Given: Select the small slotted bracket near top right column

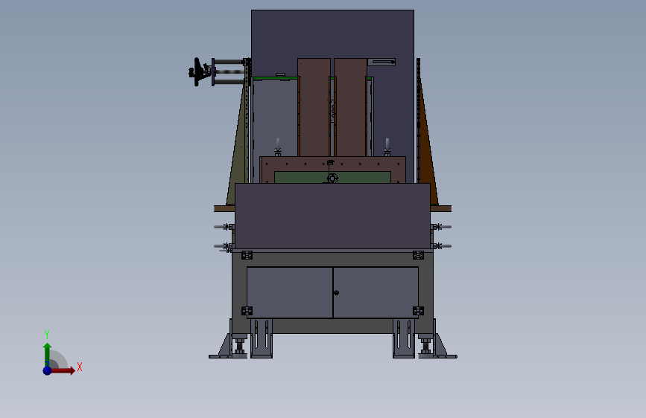Looking at the screenshot, I should 381,62.
